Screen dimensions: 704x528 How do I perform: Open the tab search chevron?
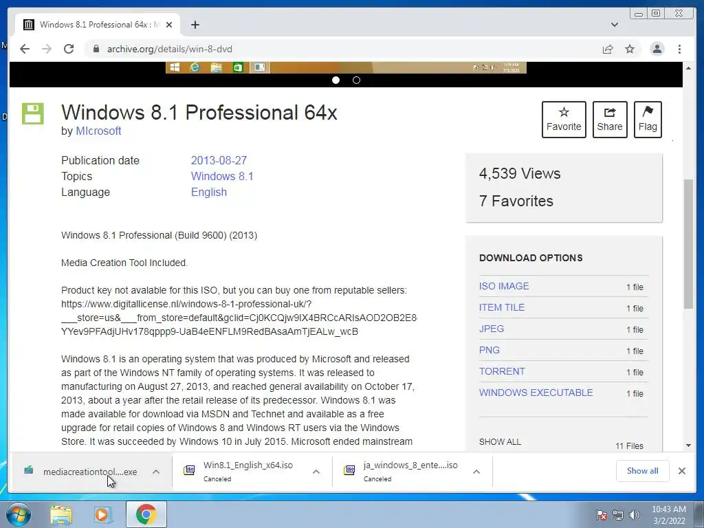(615, 25)
